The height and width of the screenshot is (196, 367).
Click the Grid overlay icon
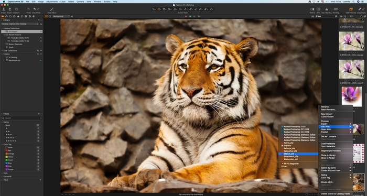(318, 9)
